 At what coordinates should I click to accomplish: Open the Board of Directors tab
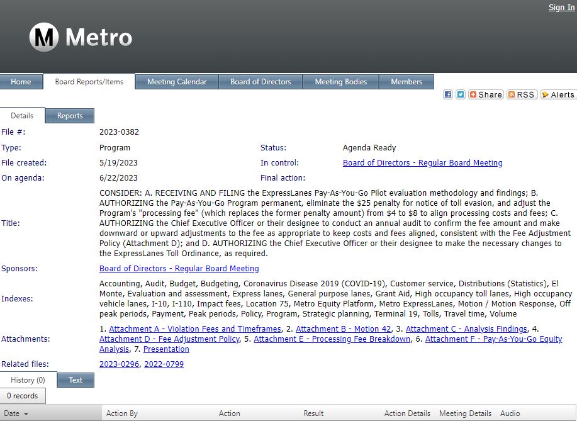[260, 82]
